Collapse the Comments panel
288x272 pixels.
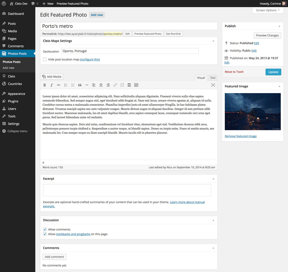pos(213,248)
